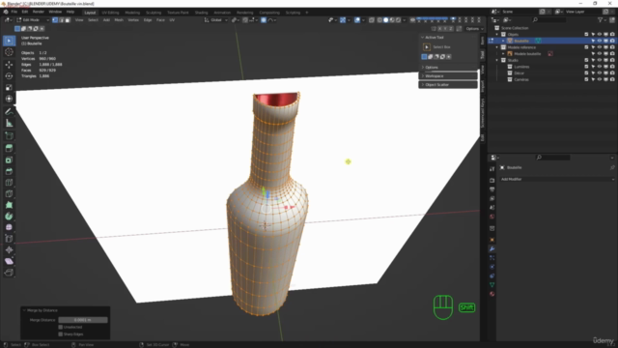618x348 pixels.
Task: Open the viewport Options dropdown
Action: (x=474, y=28)
